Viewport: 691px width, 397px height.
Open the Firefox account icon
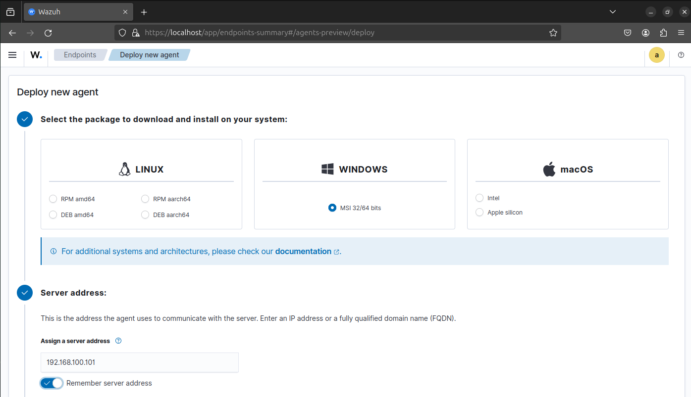(645, 33)
